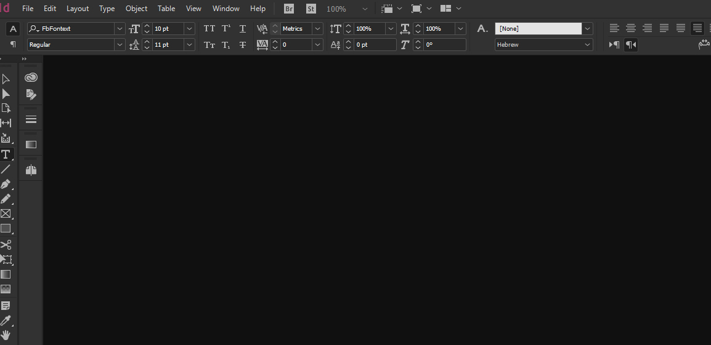Select the Gradient Feather tool
Screen dimensions: 711x345
click(6, 289)
